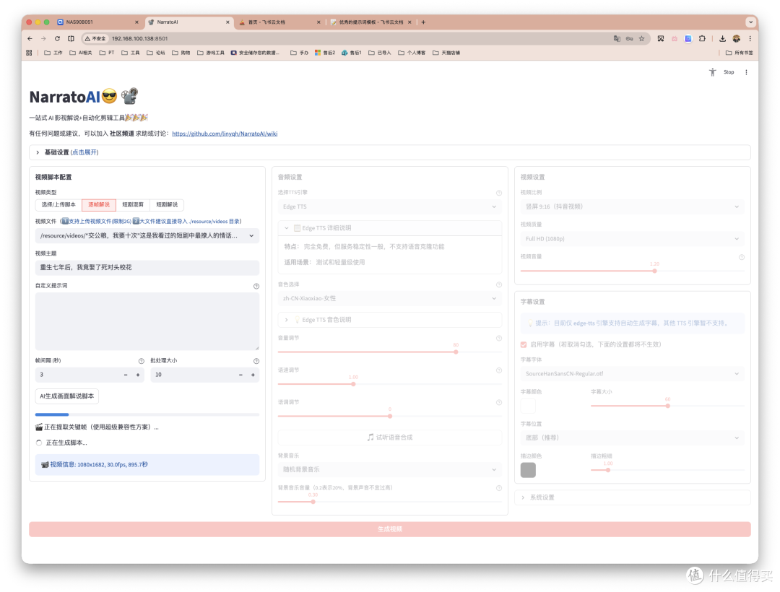
Task: Open the browser profile avatar
Action: point(737,38)
